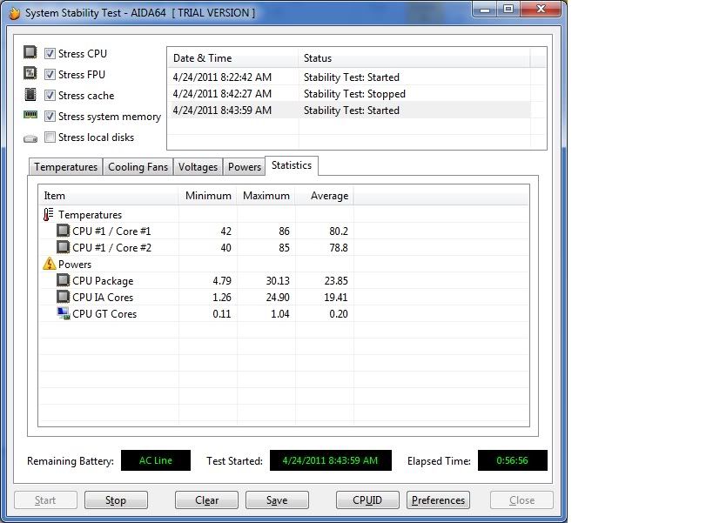Image resolution: width=713 pixels, height=523 pixels.
Task: Uncheck the Stress CPU checkbox
Action: point(50,54)
